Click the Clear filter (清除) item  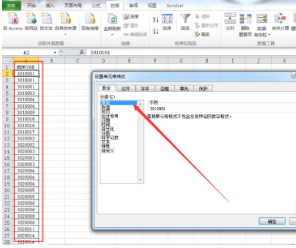point(202,16)
